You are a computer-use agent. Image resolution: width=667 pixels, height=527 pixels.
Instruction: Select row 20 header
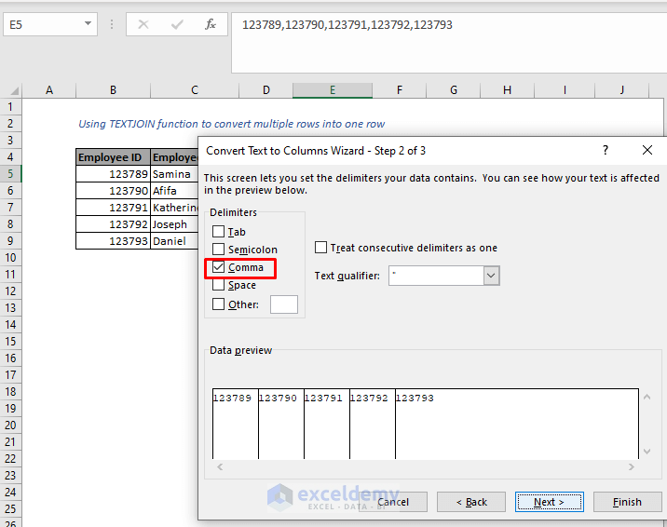coord(10,425)
